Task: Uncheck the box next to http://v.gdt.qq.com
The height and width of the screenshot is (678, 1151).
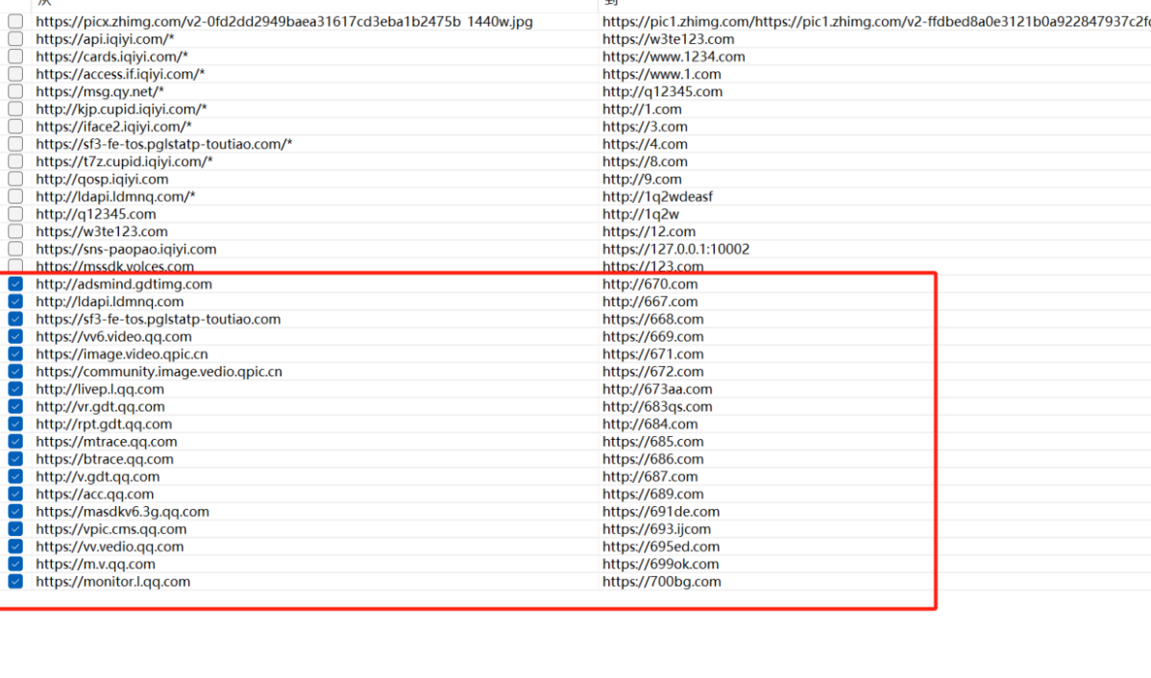Action: pos(15,476)
